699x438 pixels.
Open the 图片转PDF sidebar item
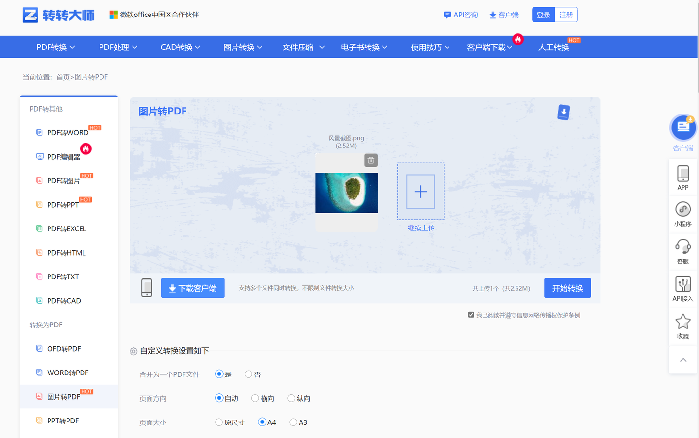[69, 396]
